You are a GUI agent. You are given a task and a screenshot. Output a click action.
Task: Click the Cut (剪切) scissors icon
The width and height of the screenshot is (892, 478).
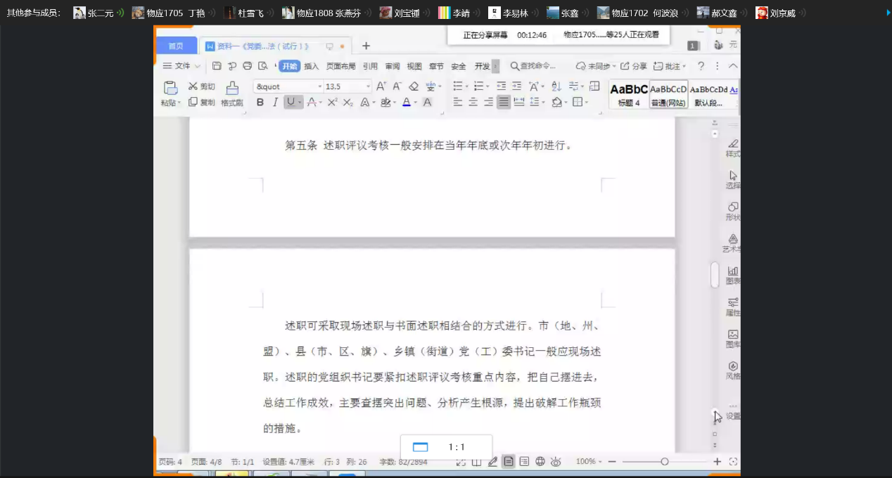[193, 86]
